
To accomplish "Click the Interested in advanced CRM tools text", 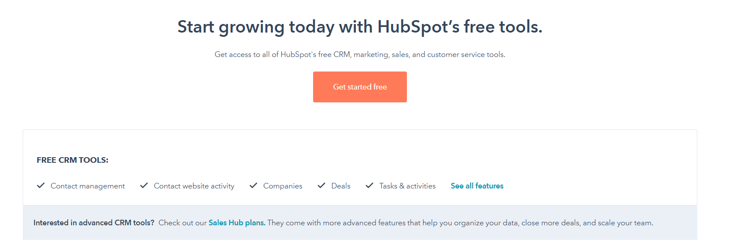I will [x=94, y=223].
